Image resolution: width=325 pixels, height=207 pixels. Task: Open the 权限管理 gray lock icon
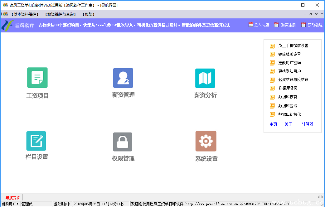(x=123, y=142)
